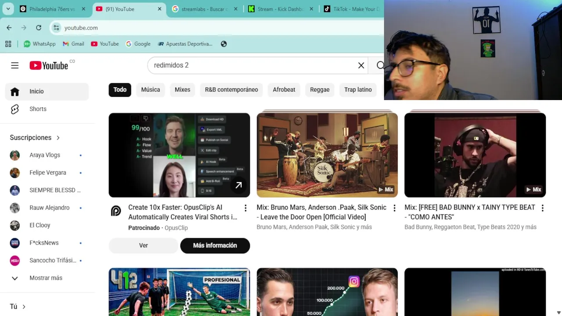
Task: Open Sancocho Trifásico channel
Action: (47, 260)
